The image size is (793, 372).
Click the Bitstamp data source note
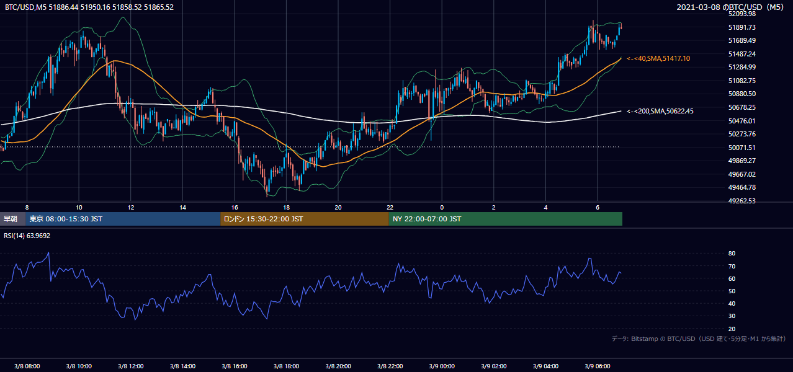[699, 339]
